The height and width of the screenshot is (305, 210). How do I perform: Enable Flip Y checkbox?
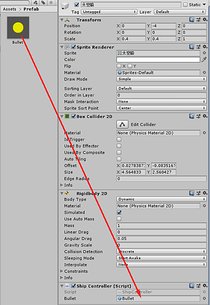point(130,66)
